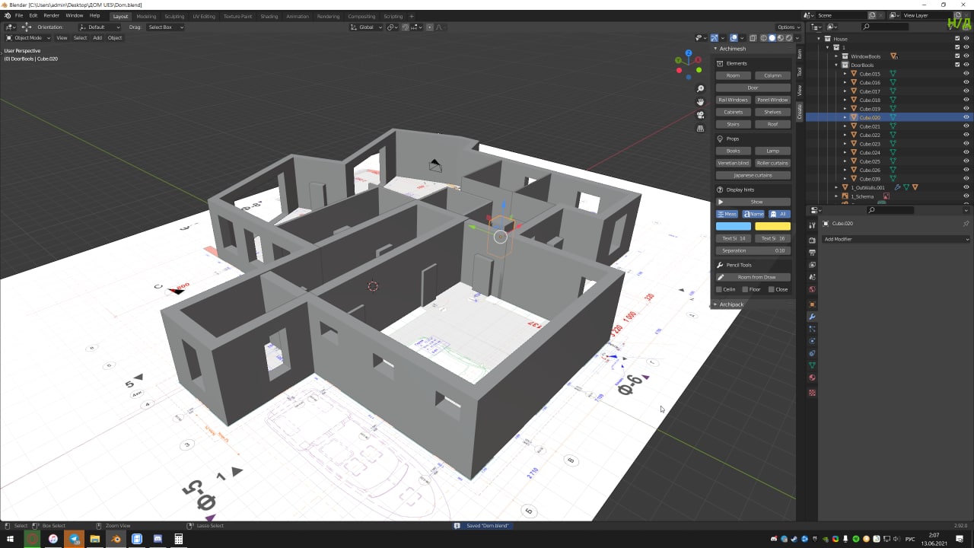Image resolution: width=974 pixels, height=548 pixels.
Task: Collapse the DoorBools collection in outliner
Action: [836, 65]
